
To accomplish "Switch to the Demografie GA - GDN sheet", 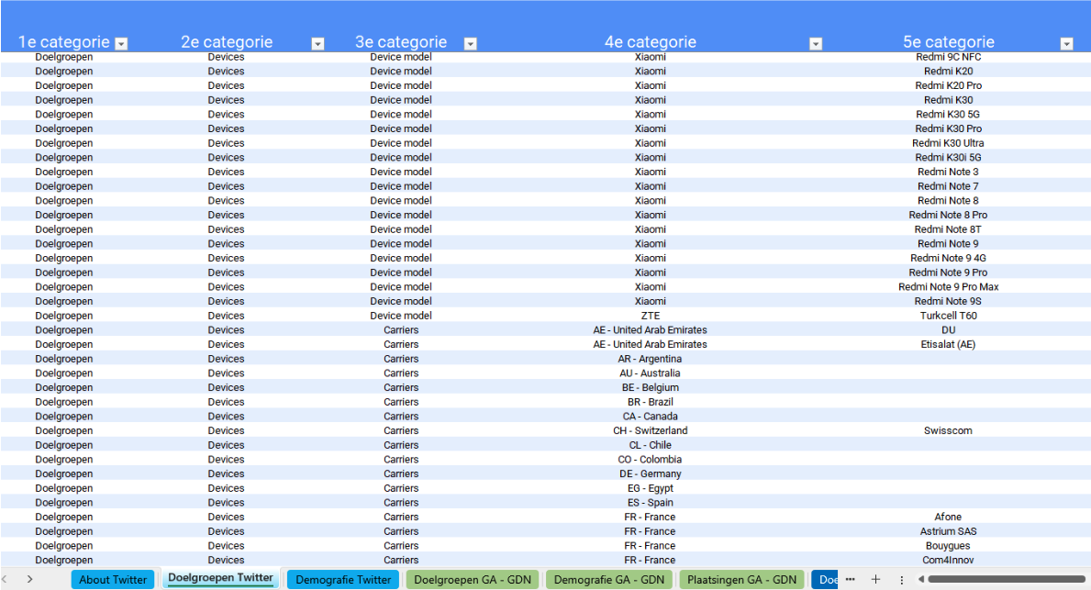I will click(609, 580).
